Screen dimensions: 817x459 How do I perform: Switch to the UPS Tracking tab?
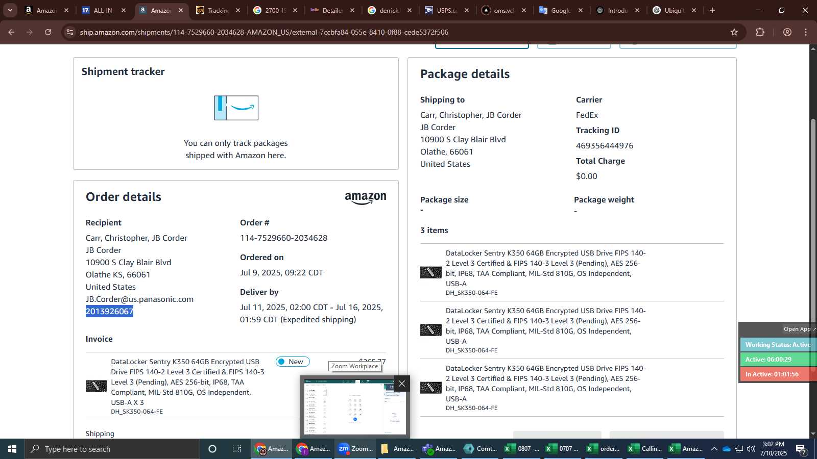click(218, 10)
